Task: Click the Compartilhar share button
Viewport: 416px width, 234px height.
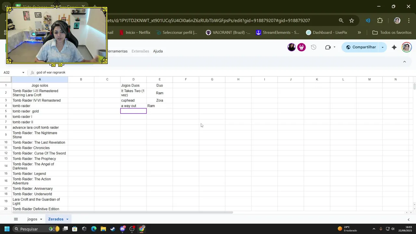Action: [361, 47]
